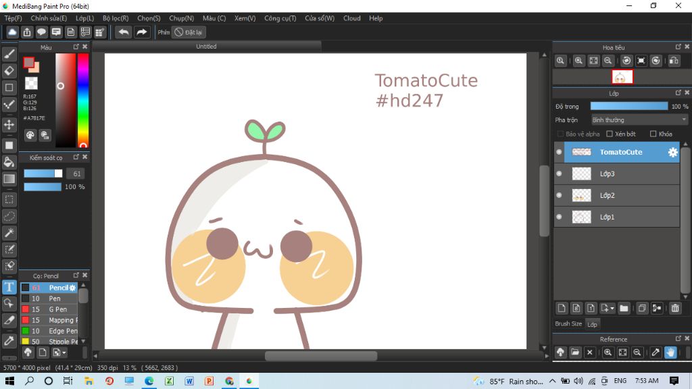Select the Fill rectangle tool
The image size is (692, 389).
pyautogui.click(x=9, y=145)
